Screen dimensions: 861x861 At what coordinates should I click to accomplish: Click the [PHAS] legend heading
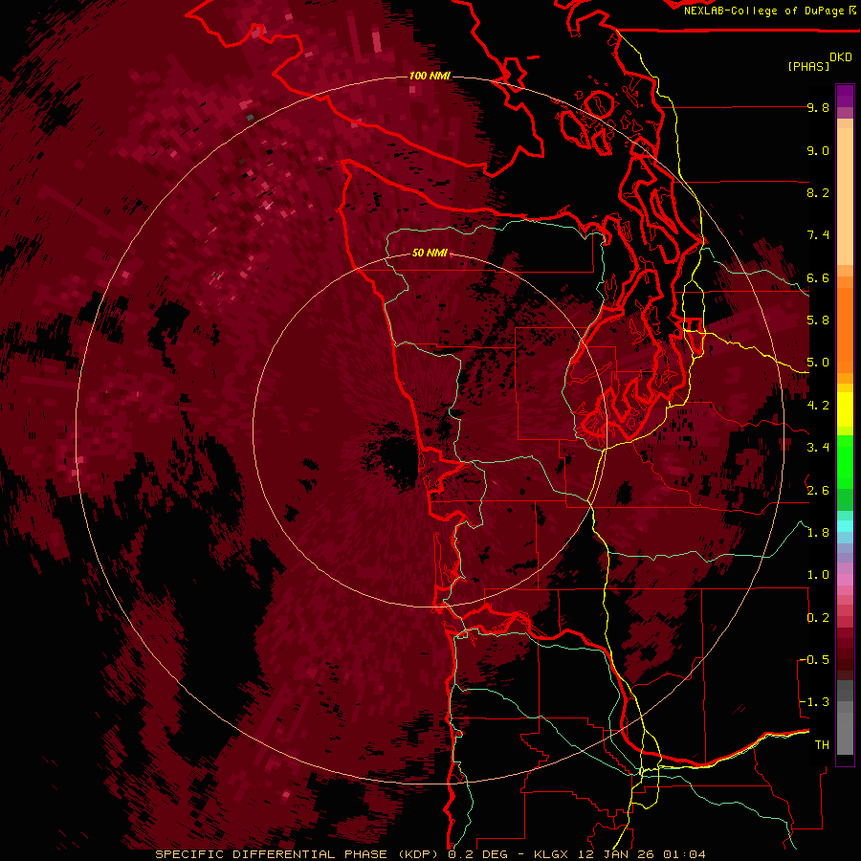(808, 66)
